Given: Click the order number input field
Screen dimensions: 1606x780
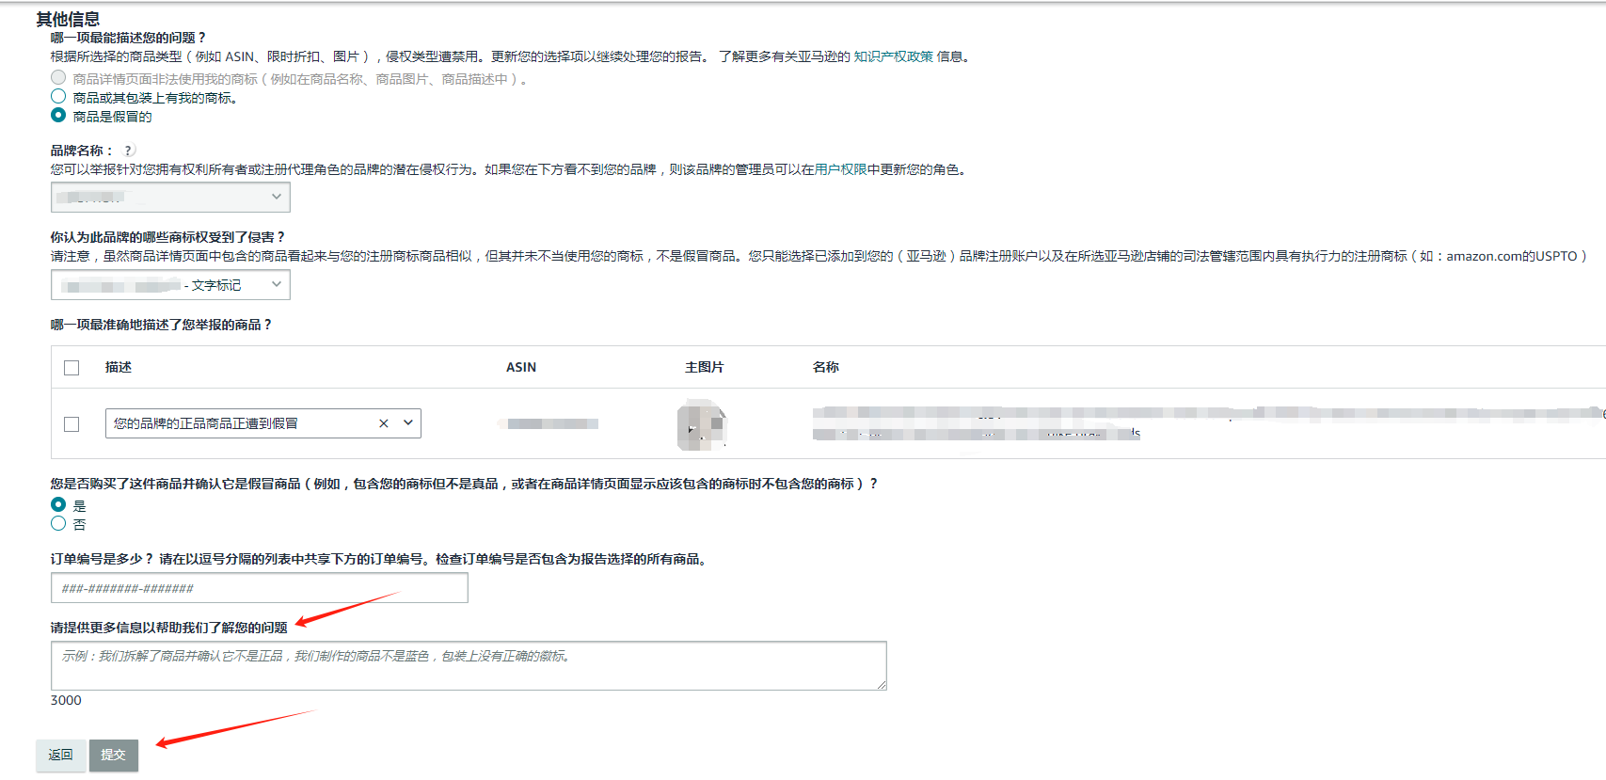Looking at the screenshot, I should click(259, 588).
